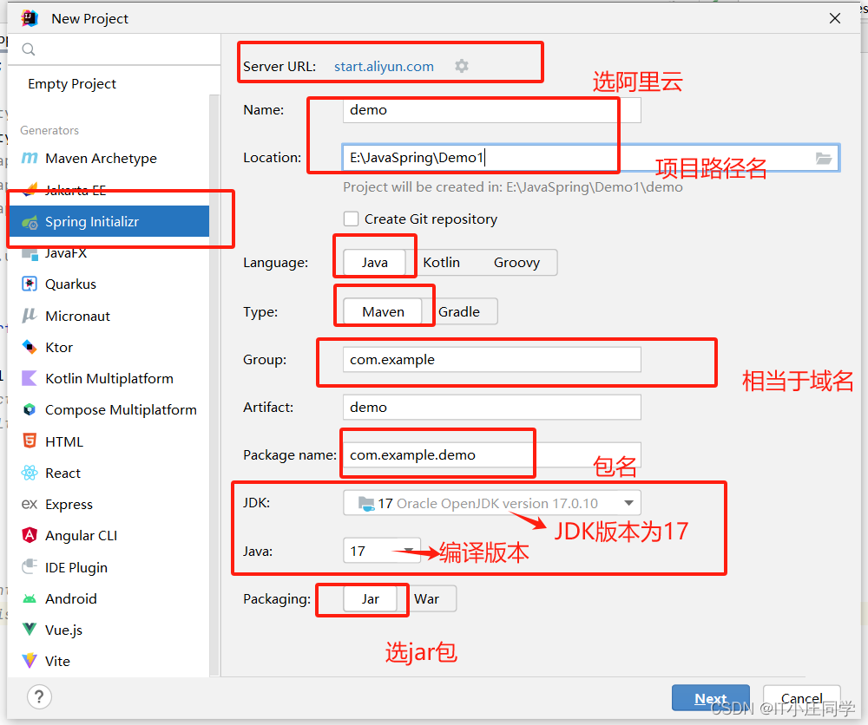Click the search magnifier icon
This screenshot has width=868, height=725.
click(x=29, y=49)
